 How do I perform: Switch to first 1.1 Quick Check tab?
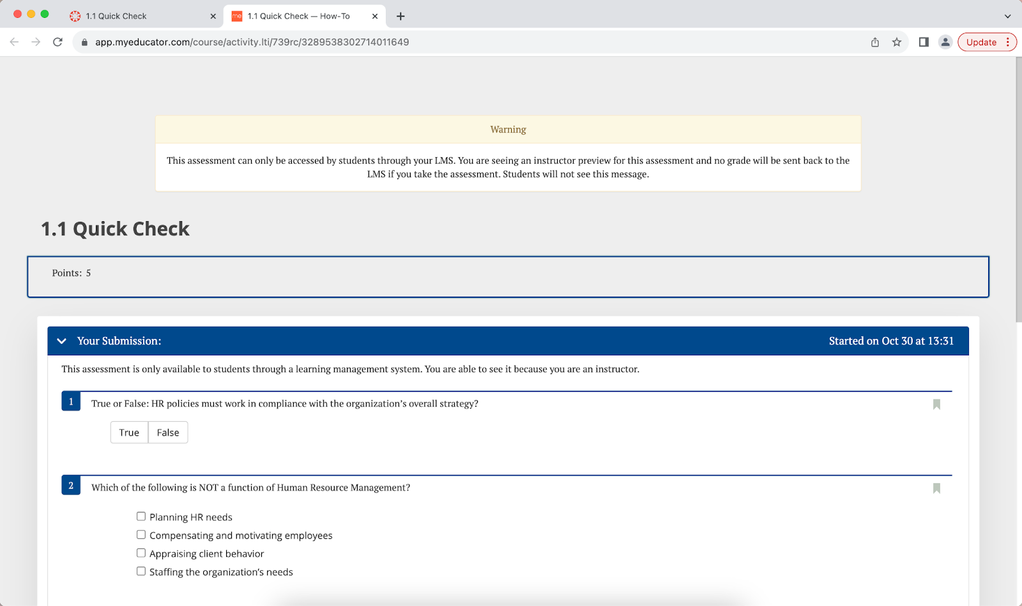click(x=142, y=16)
